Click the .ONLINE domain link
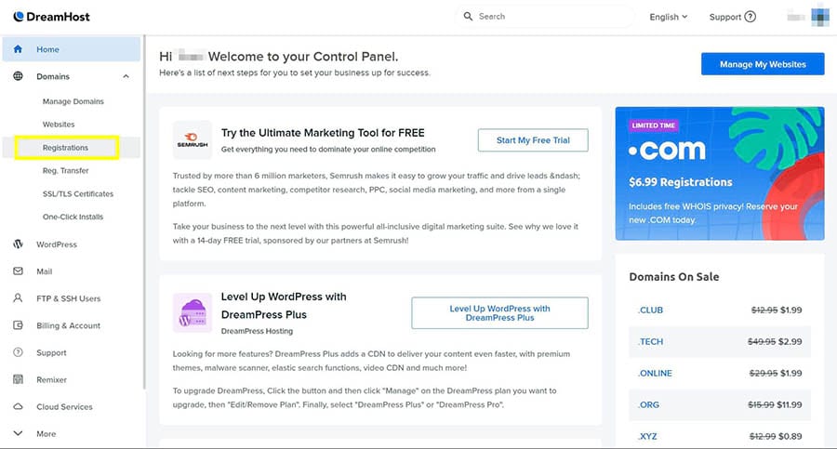837x449 pixels. coord(655,373)
